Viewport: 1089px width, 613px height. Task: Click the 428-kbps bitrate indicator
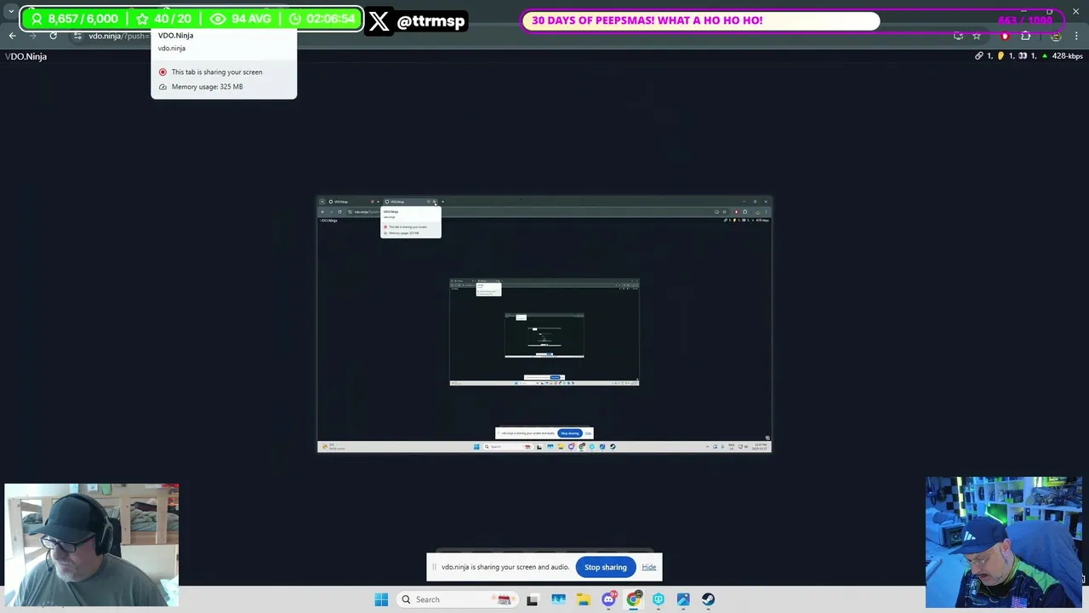1068,56
